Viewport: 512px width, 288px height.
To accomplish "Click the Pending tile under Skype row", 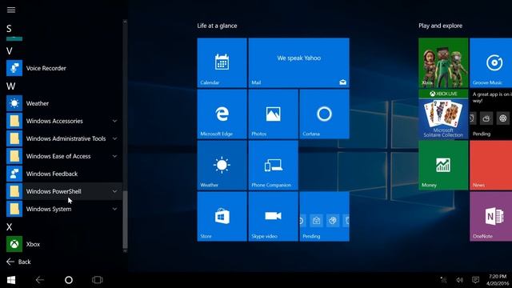I will pyautogui.click(x=325, y=217).
